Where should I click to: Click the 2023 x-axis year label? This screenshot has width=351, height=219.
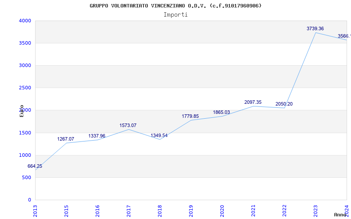pyautogui.click(x=315, y=211)
